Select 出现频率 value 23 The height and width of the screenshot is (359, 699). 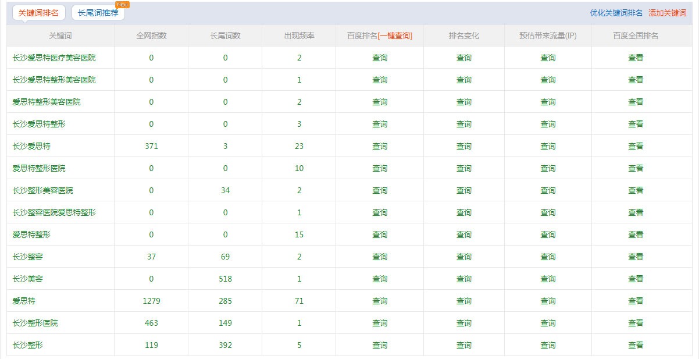pos(299,146)
